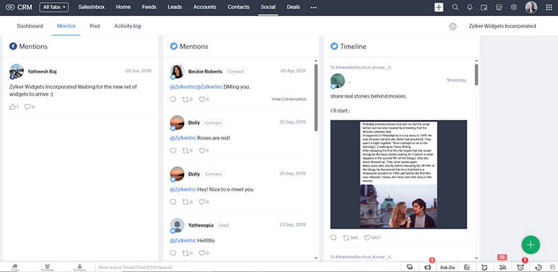Go to the Contacts module

pyautogui.click(x=239, y=7)
